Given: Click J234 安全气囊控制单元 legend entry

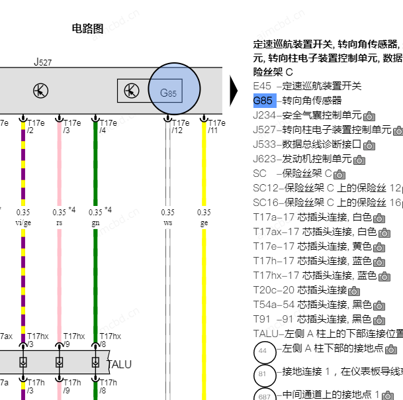Looking at the screenshot, I should coord(308,115).
